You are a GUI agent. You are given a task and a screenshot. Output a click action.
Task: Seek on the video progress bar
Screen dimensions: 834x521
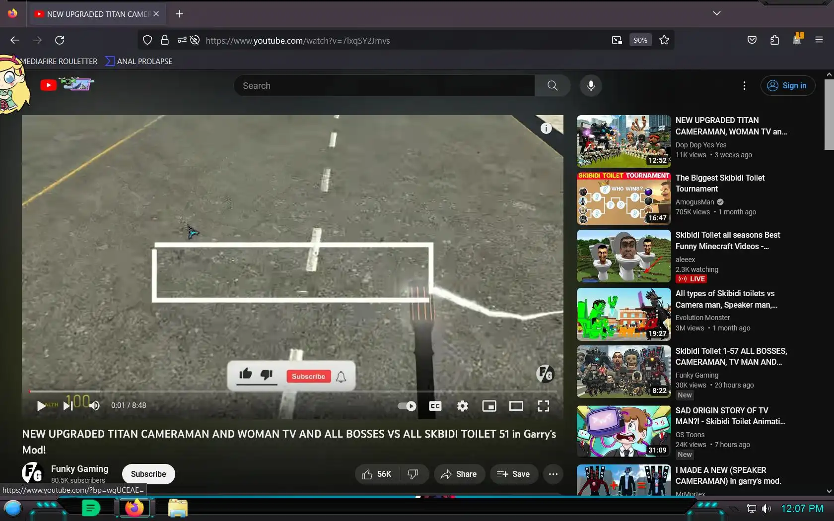(292, 391)
